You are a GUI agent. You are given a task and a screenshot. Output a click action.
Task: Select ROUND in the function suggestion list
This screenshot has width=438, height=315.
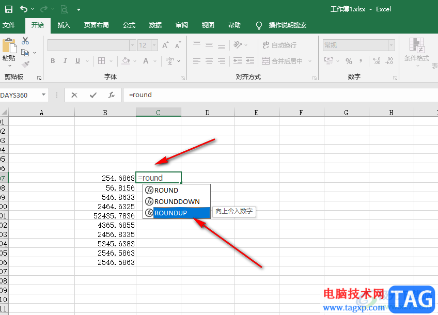177,190
